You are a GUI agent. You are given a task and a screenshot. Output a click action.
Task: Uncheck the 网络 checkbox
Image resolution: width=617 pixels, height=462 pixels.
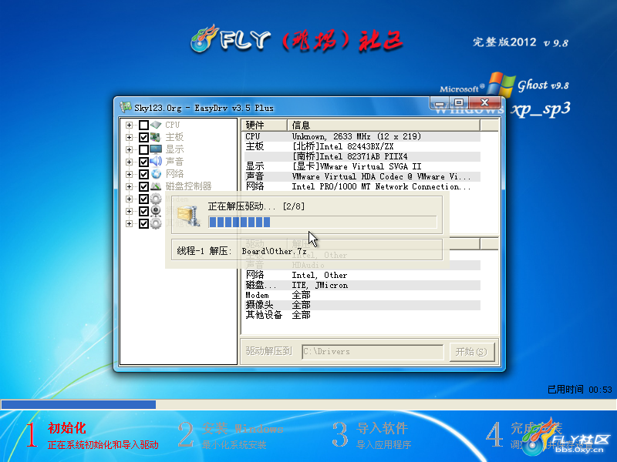tap(143, 174)
